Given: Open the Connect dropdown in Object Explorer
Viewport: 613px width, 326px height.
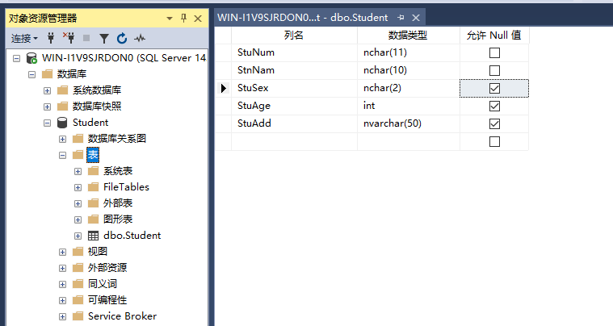Looking at the screenshot, I should [24, 38].
